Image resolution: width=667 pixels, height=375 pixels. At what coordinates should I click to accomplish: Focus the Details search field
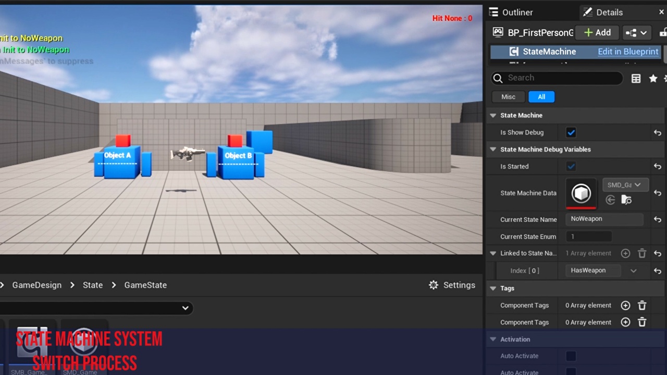tap(557, 78)
